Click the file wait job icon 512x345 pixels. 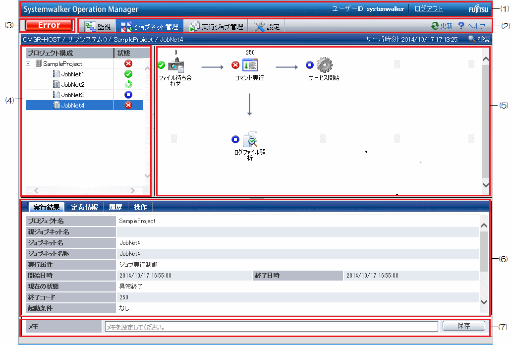pyautogui.click(x=176, y=65)
